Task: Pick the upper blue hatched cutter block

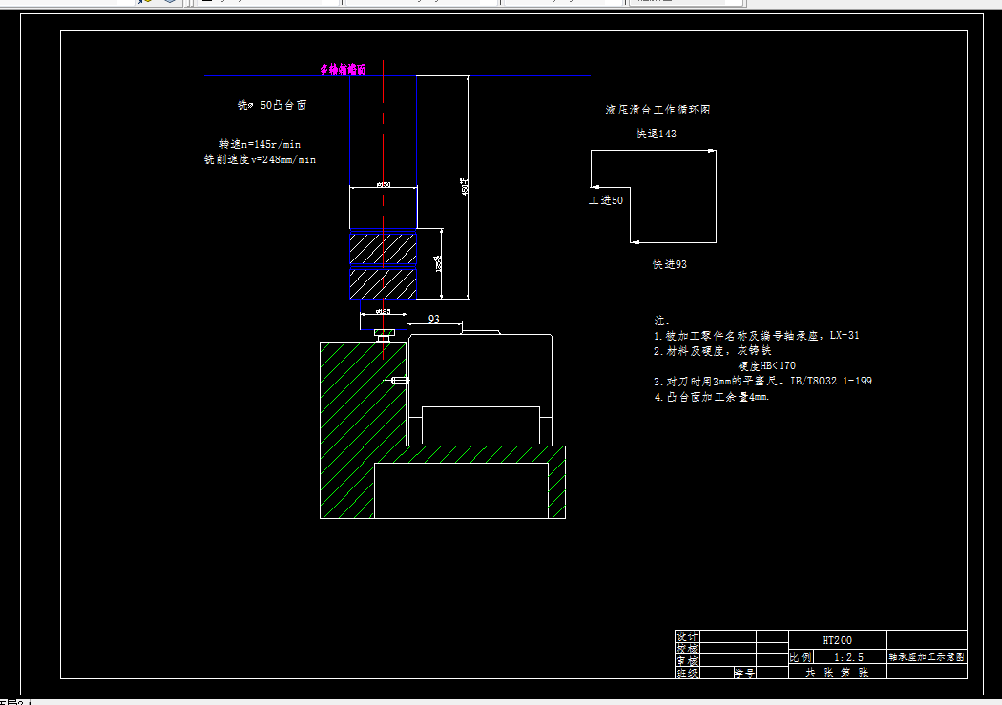Action: coord(384,248)
